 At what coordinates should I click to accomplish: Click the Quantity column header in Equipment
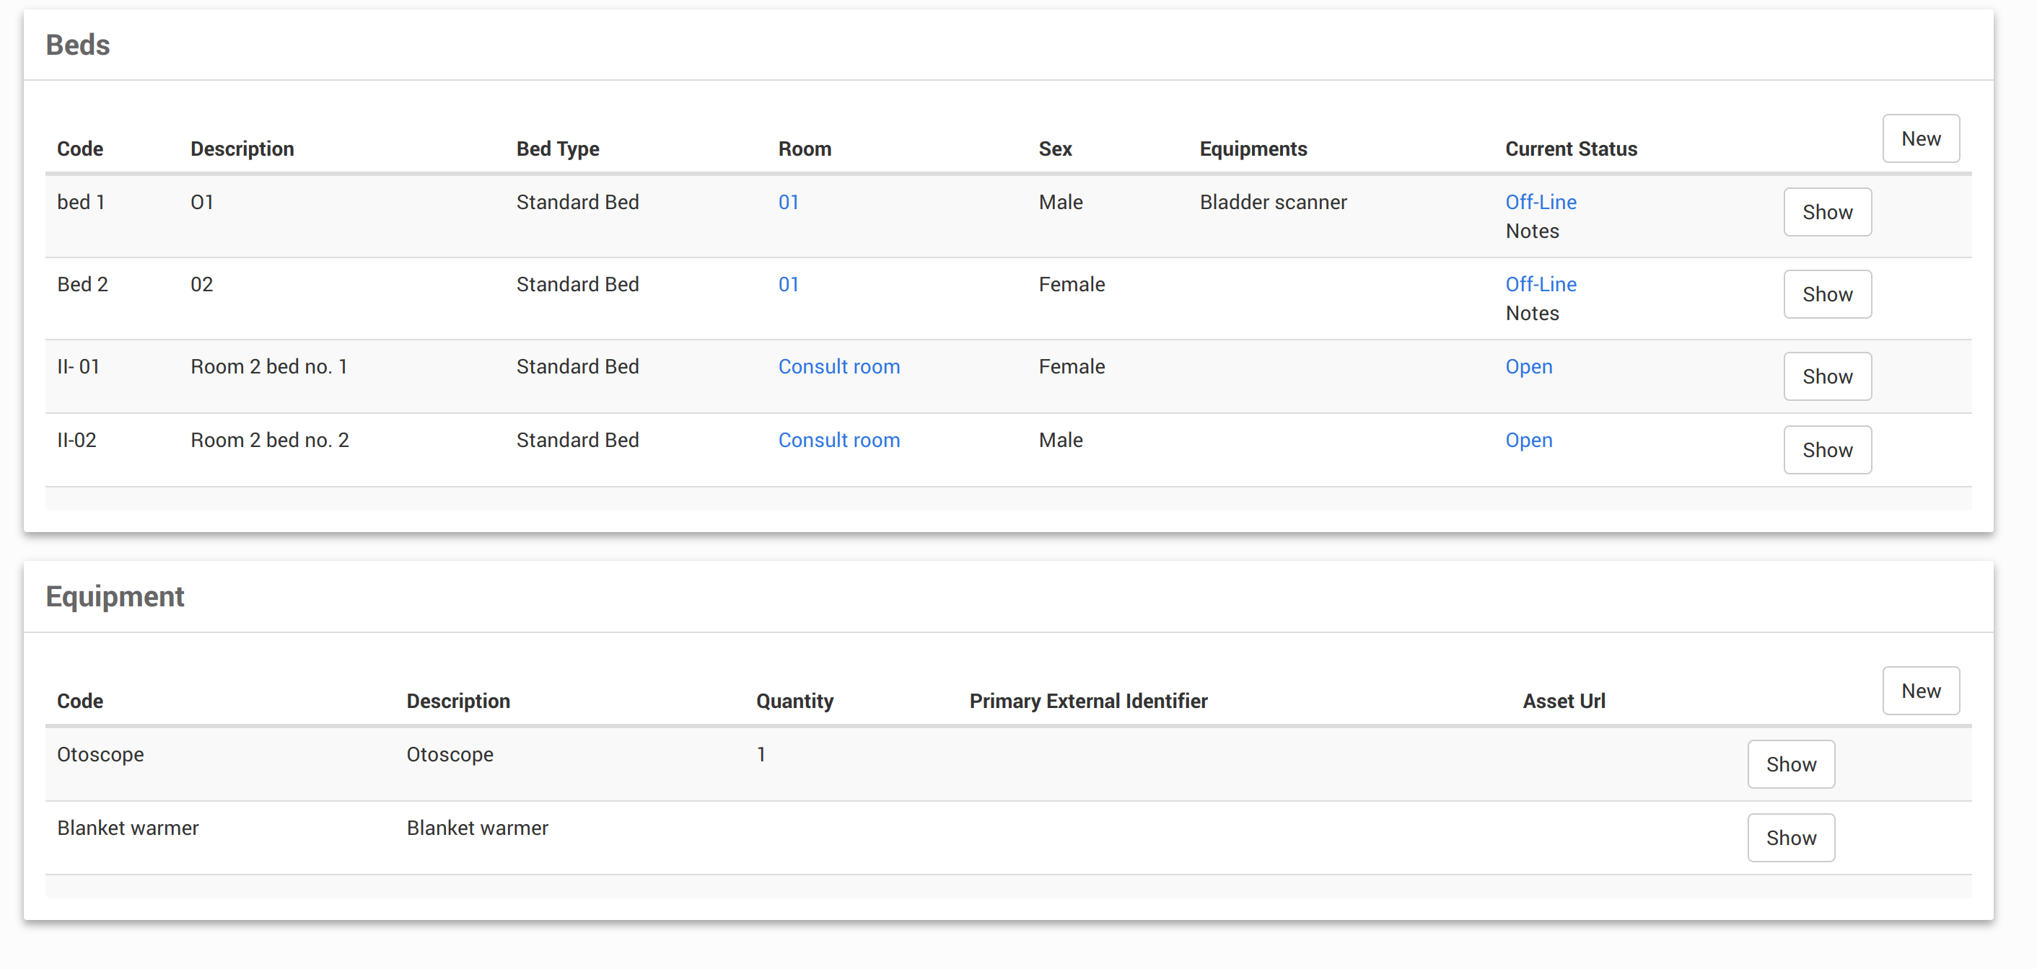tap(794, 700)
